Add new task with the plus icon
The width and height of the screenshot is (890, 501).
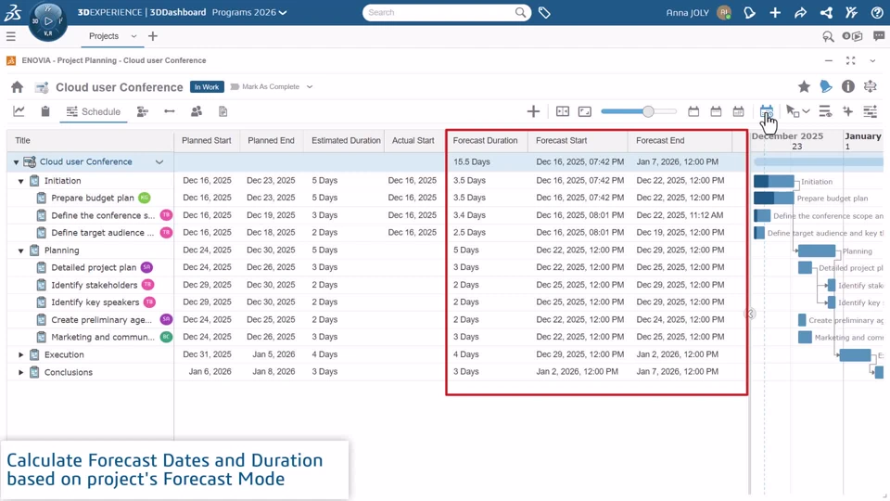[x=533, y=111]
